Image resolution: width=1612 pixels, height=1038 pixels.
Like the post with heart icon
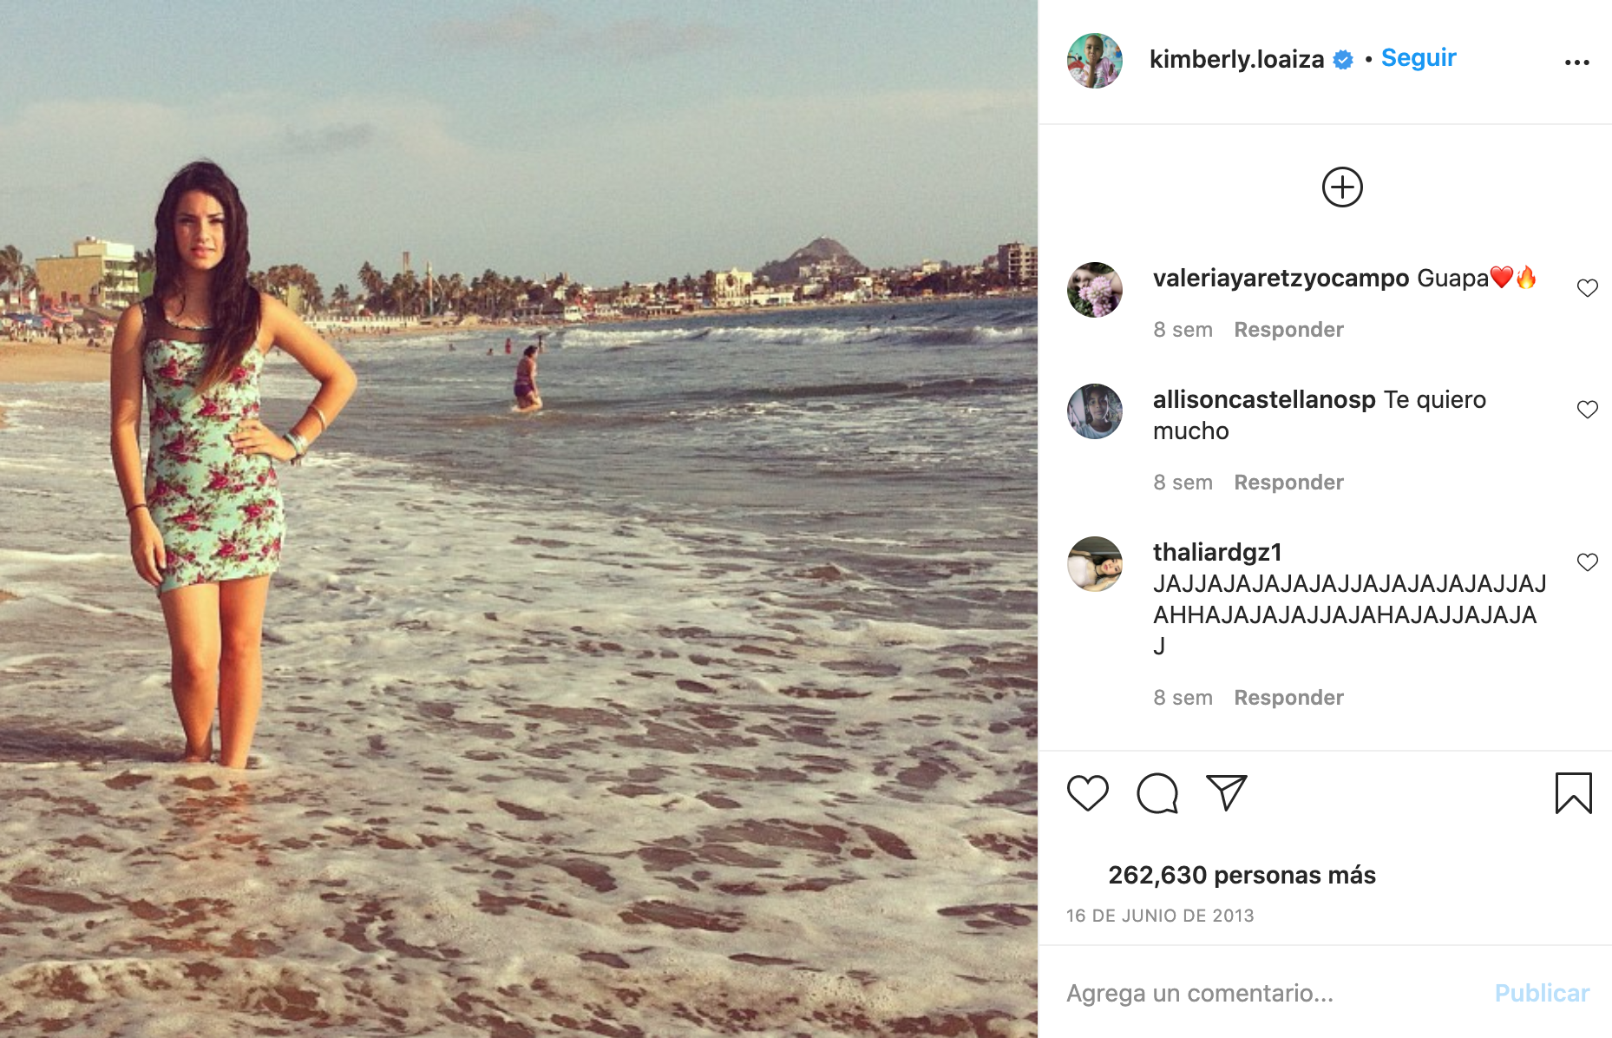[1087, 792]
